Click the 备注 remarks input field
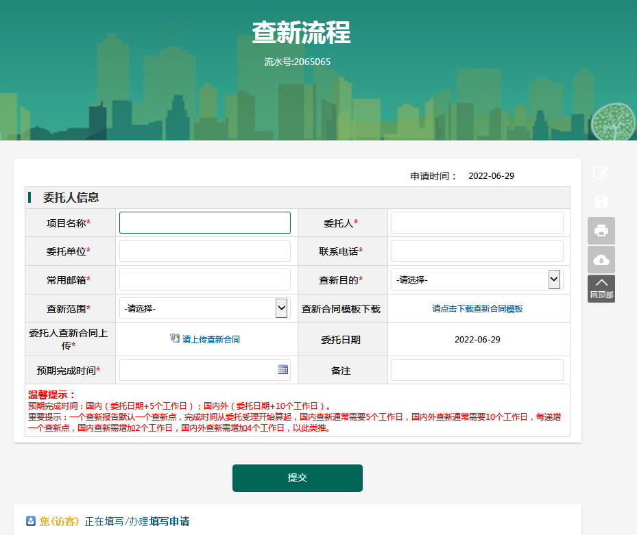This screenshot has width=637, height=535. [477, 370]
